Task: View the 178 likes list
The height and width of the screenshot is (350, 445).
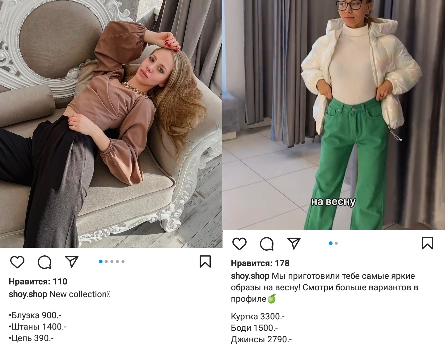Action: 260,263
